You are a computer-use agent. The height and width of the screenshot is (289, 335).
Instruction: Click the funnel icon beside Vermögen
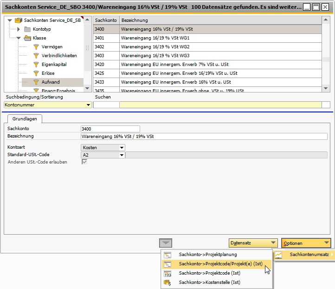pos(36,47)
